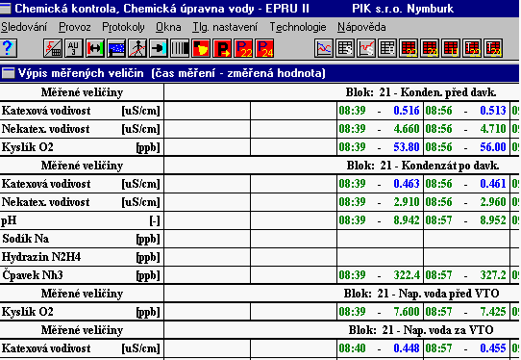Open the Okna menu

click(x=168, y=27)
